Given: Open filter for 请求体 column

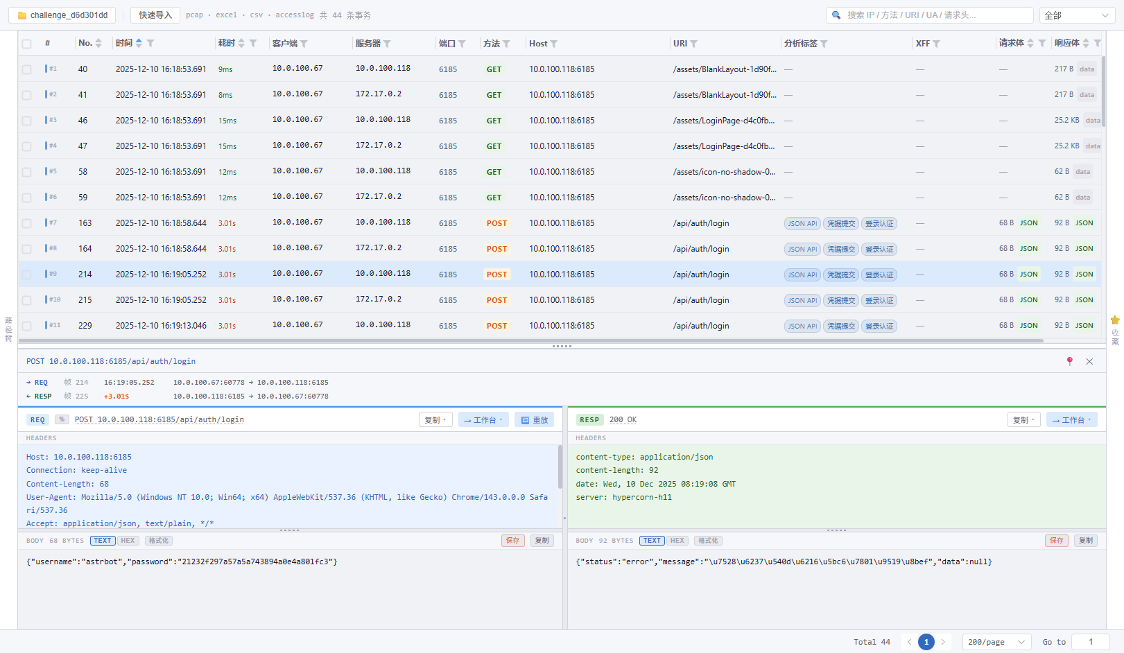Looking at the screenshot, I should pos(1041,44).
